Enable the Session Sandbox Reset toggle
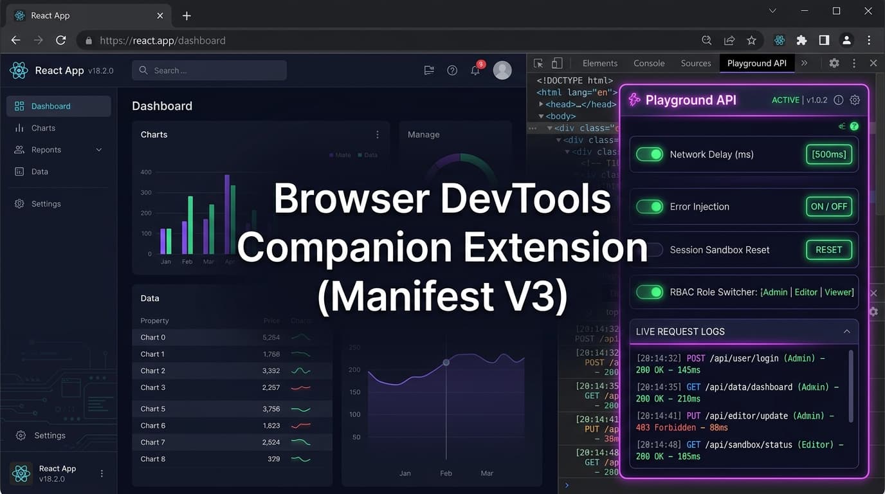 click(x=650, y=250)
